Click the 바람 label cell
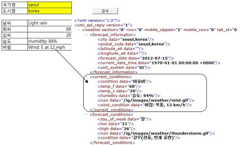The width and height of the screenshot is (240, 145). [x=15, y=47]
